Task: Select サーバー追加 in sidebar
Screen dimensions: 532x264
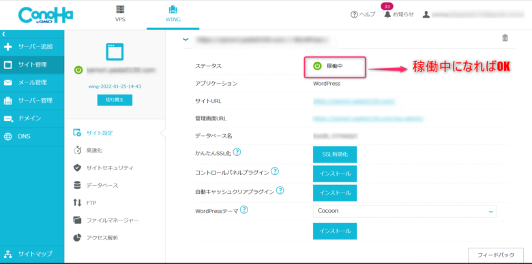Action: coord(32,47)
